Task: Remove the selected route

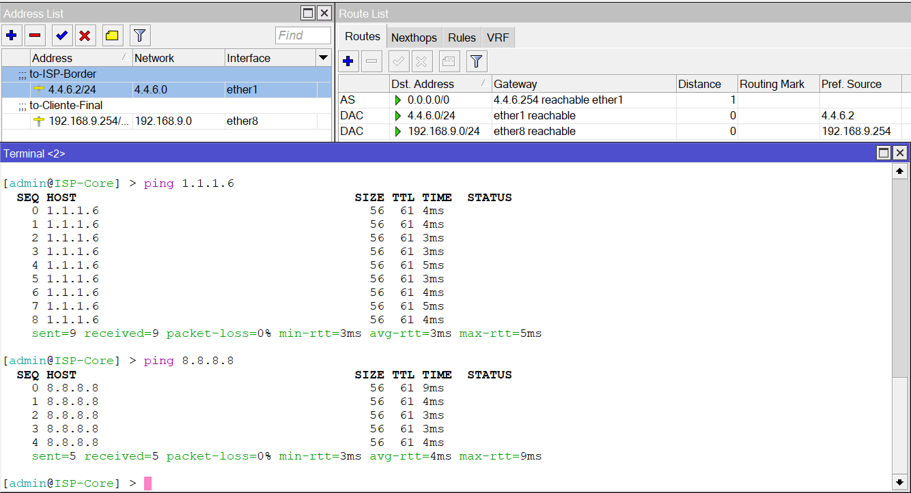Action: click(x=372, y=61)
